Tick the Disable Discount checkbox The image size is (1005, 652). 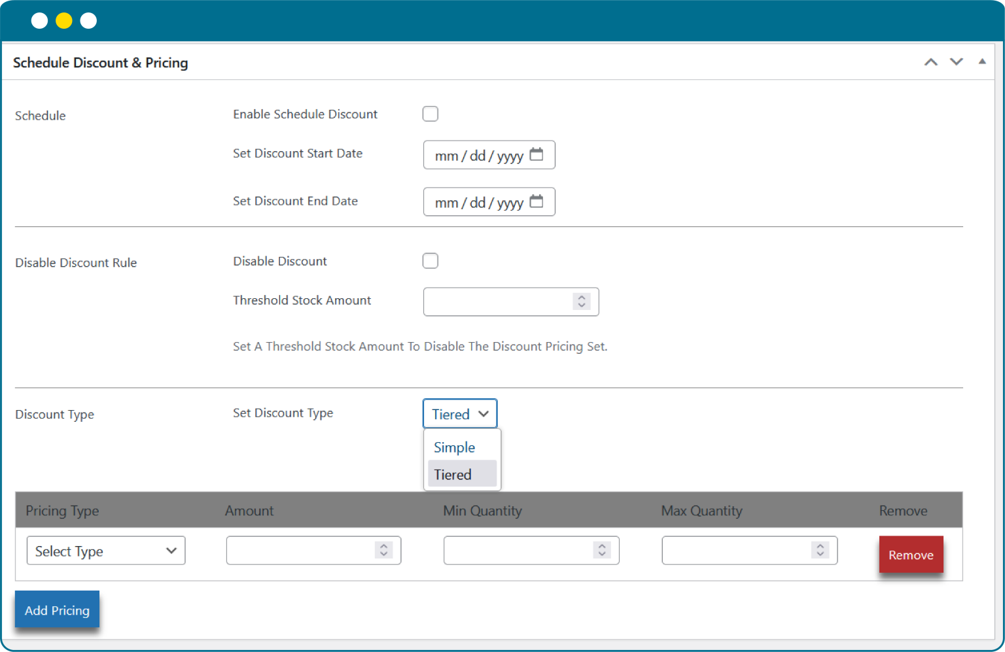coord(431,261)
